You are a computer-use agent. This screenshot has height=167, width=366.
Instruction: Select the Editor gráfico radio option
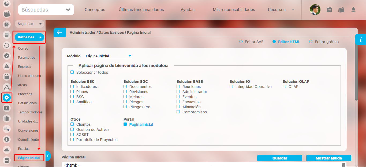click(x=311, y=42)
